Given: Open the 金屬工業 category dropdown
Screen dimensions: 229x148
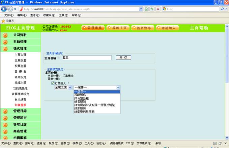Looking at the screenshot, I should 70,87.
